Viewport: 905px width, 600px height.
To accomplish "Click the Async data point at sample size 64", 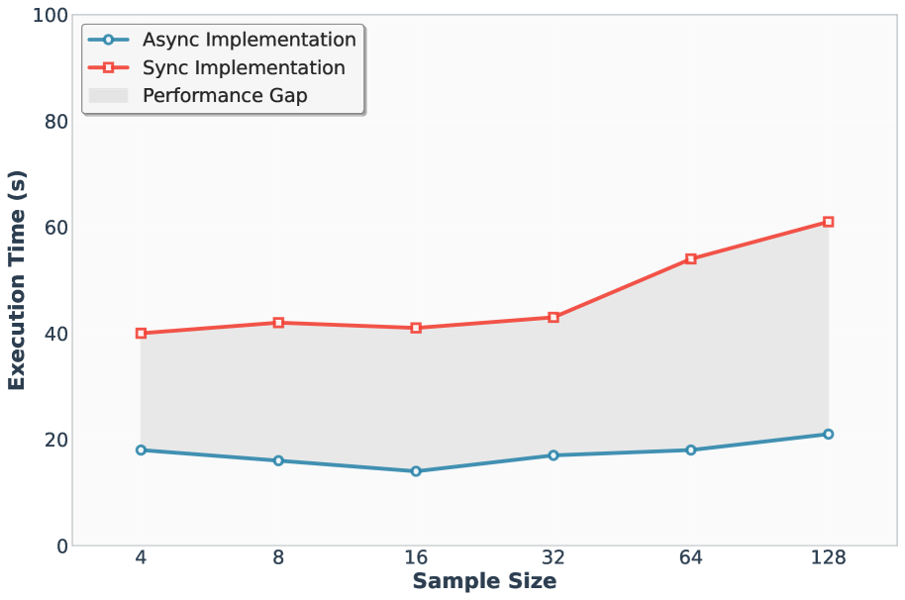I will 690,450.
